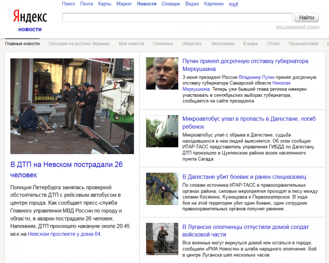Viewport: 329px width, 263px height.
Task: Open the overturned minibus thumbnail
Action: 162,131
